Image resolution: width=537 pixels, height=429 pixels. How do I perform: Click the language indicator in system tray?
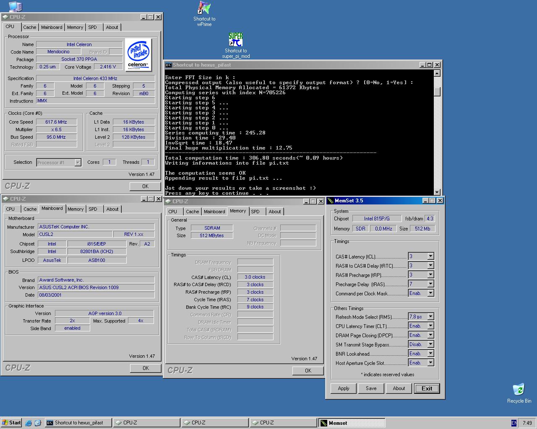514,423
